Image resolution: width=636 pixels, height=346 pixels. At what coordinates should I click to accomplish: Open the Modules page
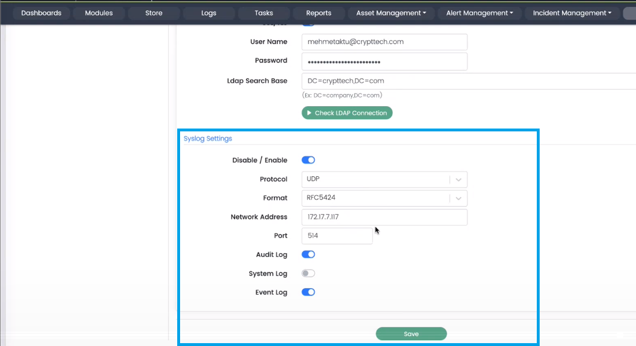click(x=99, y=13)
